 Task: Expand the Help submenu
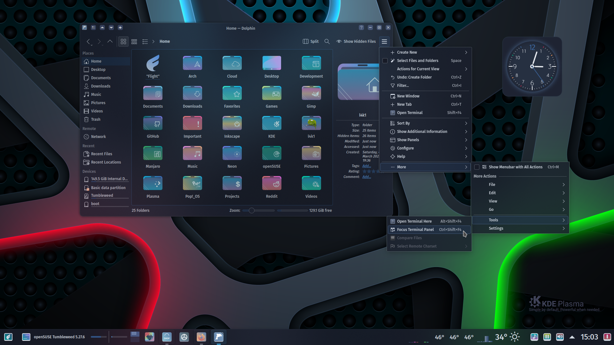426,157
